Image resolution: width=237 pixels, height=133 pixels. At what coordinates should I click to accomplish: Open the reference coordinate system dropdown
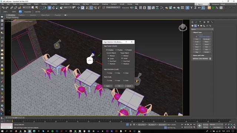click(x=67, y=7)
